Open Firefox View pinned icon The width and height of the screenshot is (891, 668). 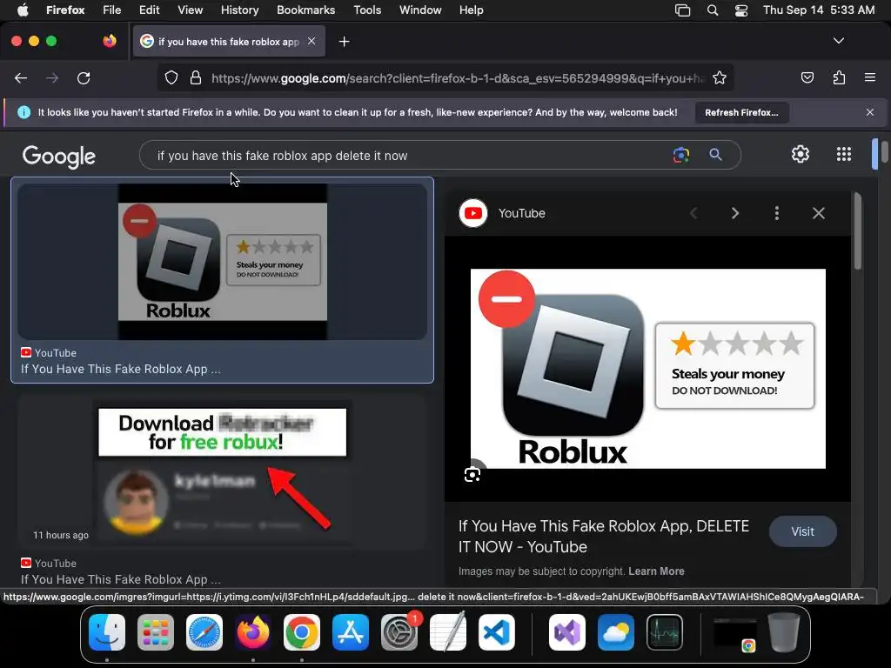[110, 41]
